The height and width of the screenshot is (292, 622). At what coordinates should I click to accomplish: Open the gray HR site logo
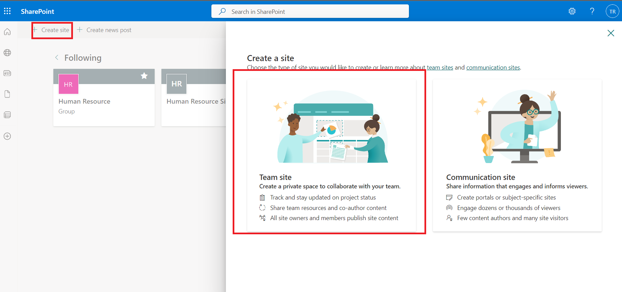177,84
